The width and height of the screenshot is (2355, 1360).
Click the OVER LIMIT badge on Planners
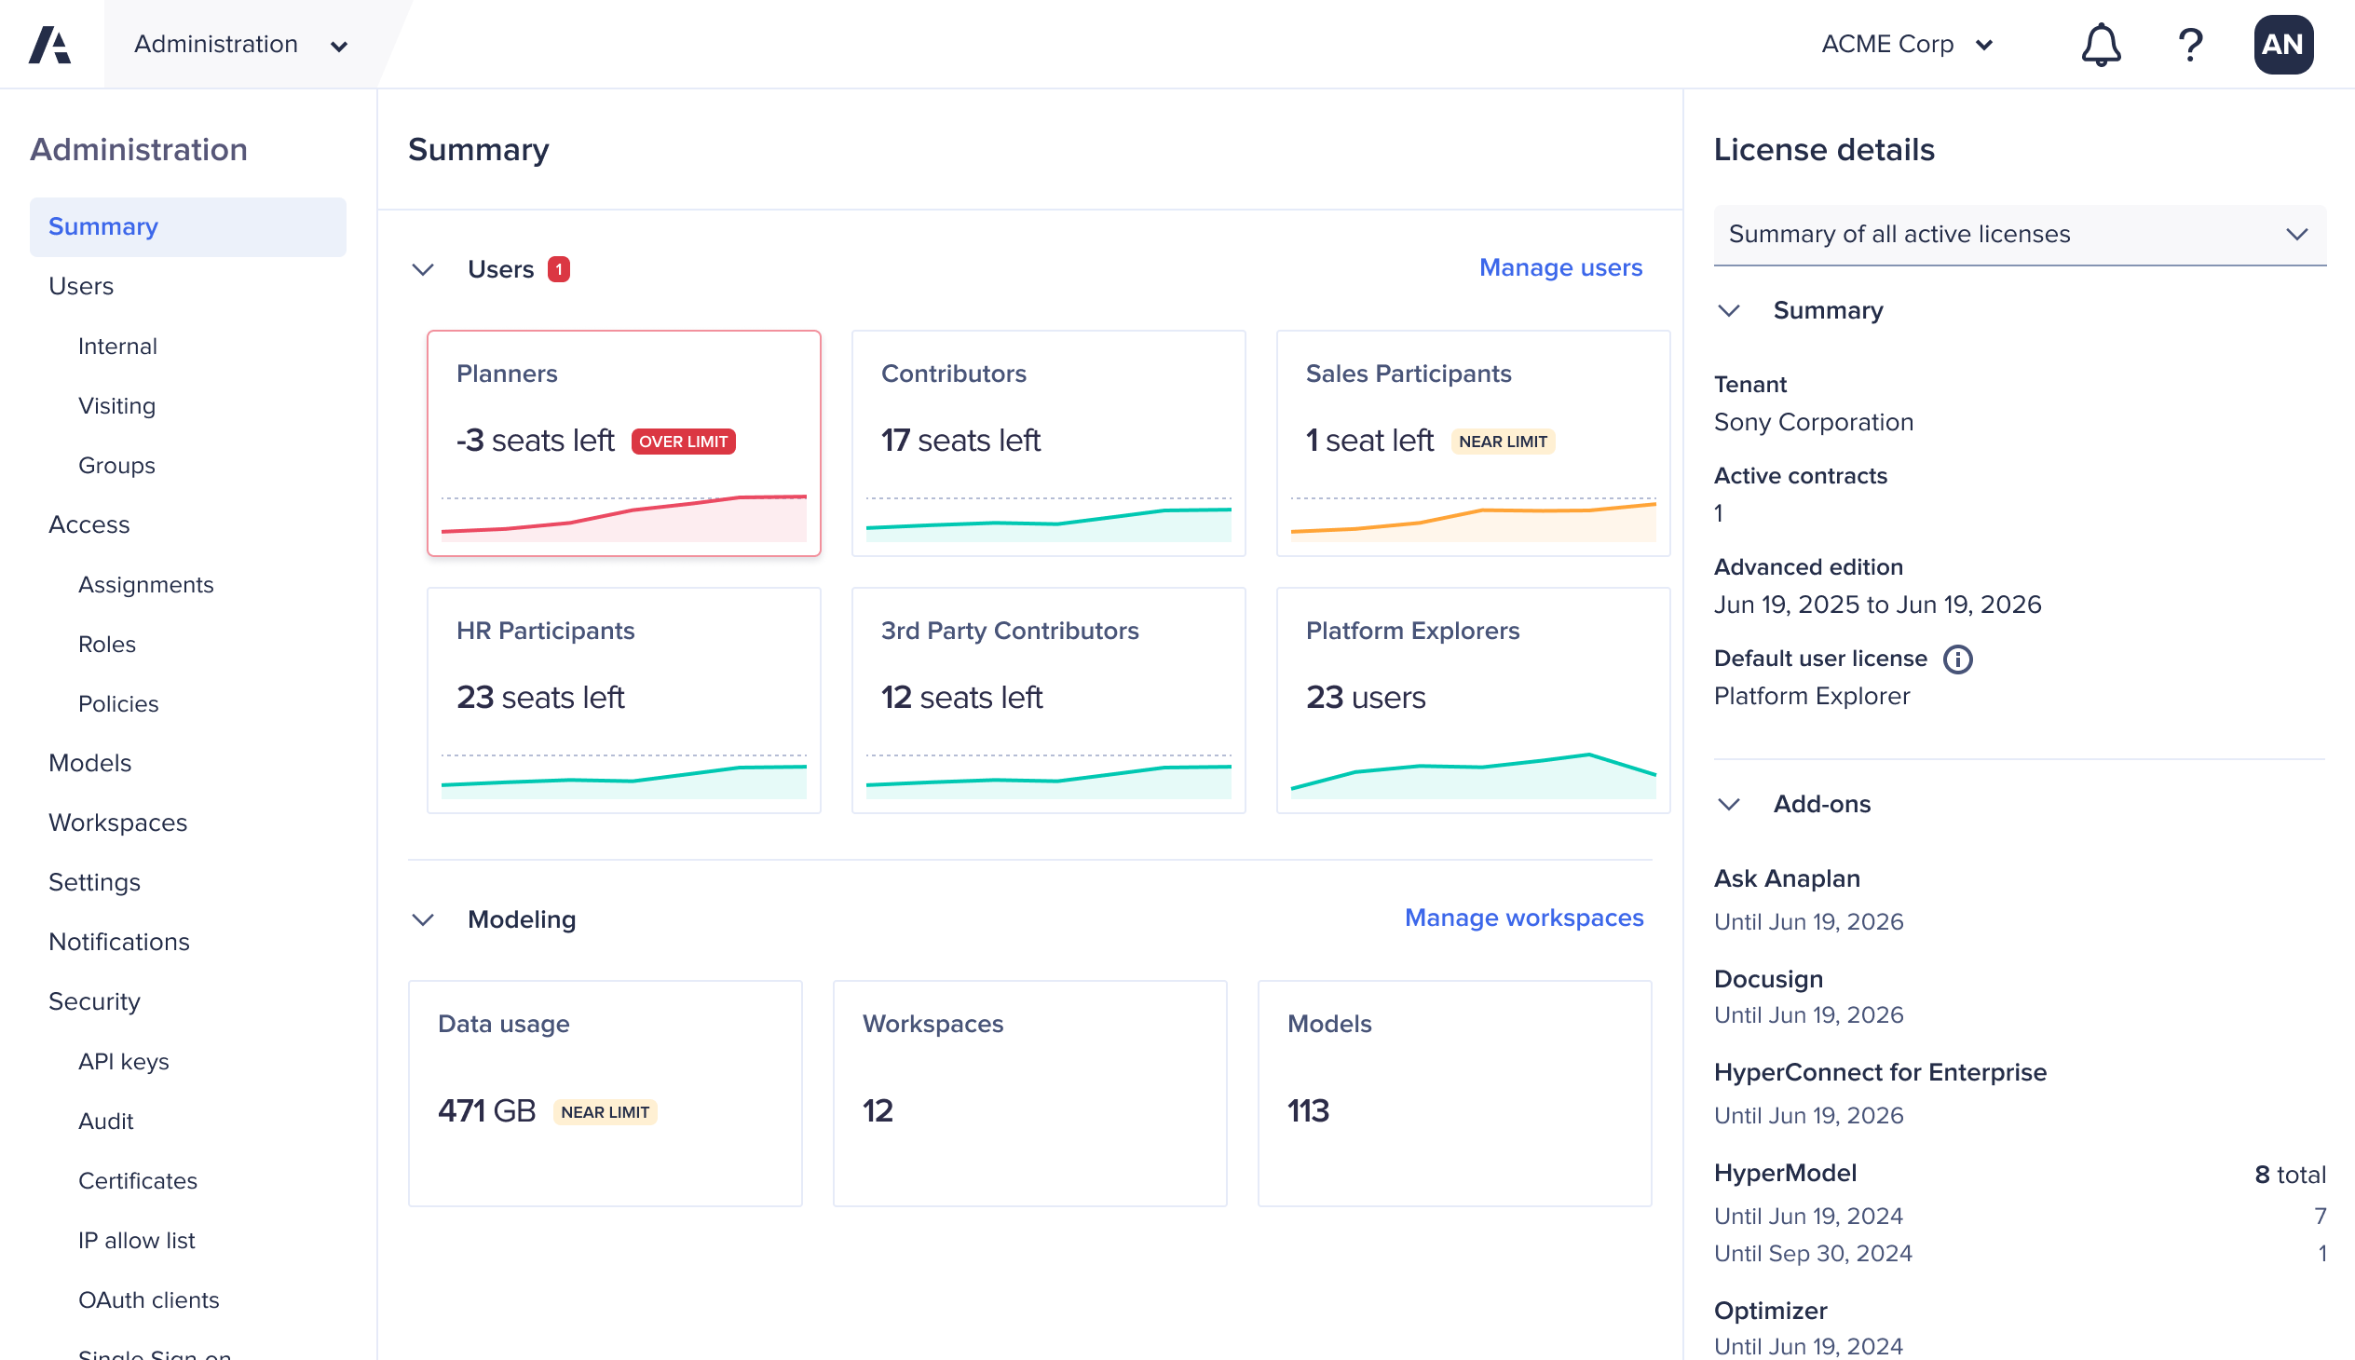click(x=683, y=442)
